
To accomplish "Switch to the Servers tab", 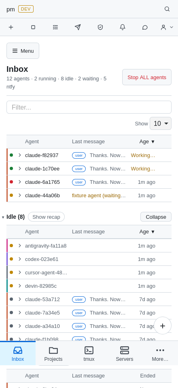I will [x=125, y=354].
